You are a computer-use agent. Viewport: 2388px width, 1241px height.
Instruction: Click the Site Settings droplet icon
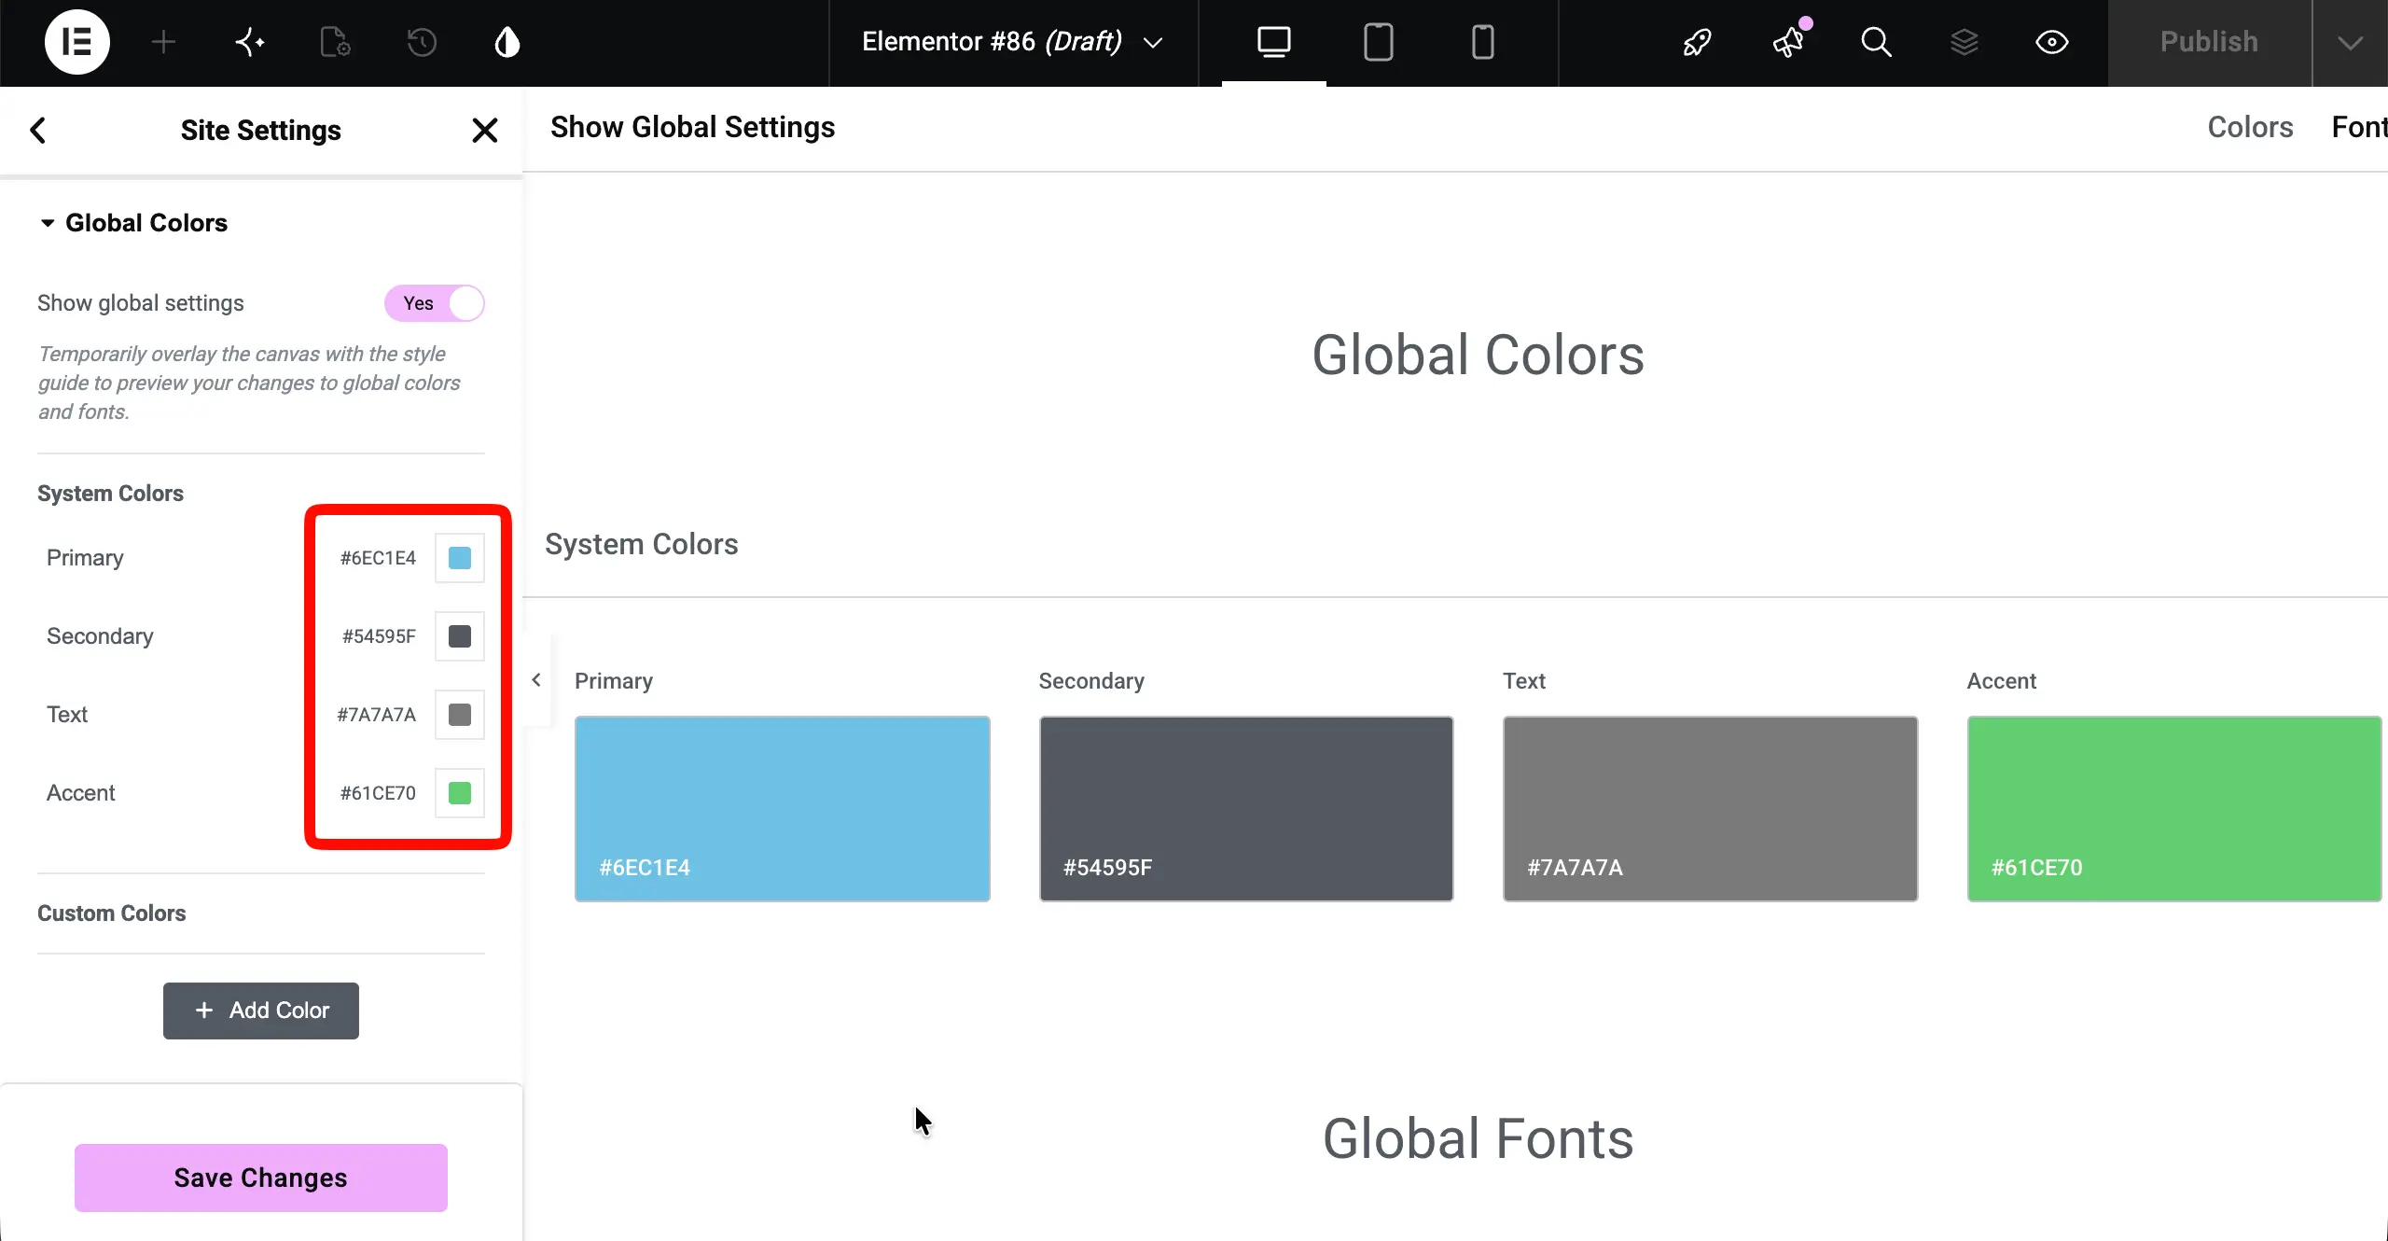click(x=507, y=42)
